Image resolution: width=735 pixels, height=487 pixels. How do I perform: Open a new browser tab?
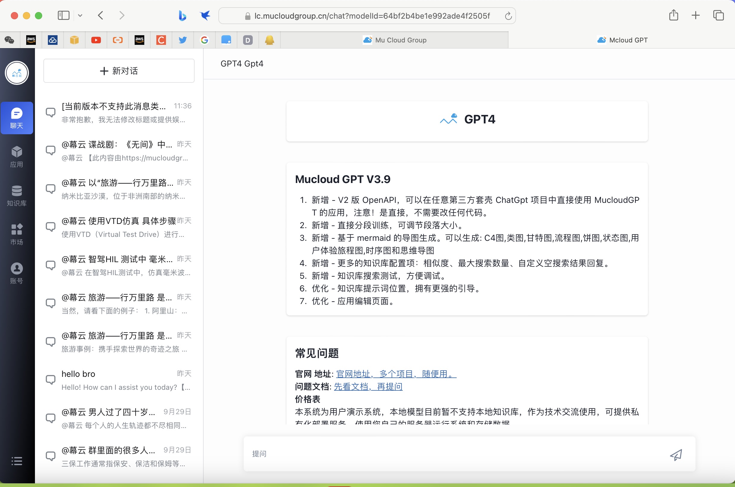pyautogui.click(x=696, y=15)
